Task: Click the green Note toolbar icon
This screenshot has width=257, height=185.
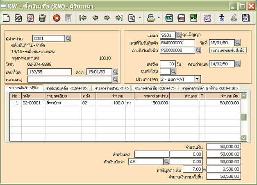Action: click(x=169, y=18)
